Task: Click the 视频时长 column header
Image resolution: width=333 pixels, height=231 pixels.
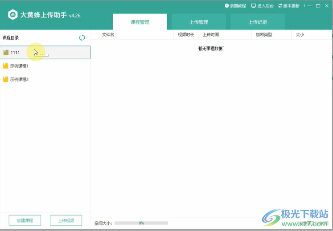Action: 186,35
